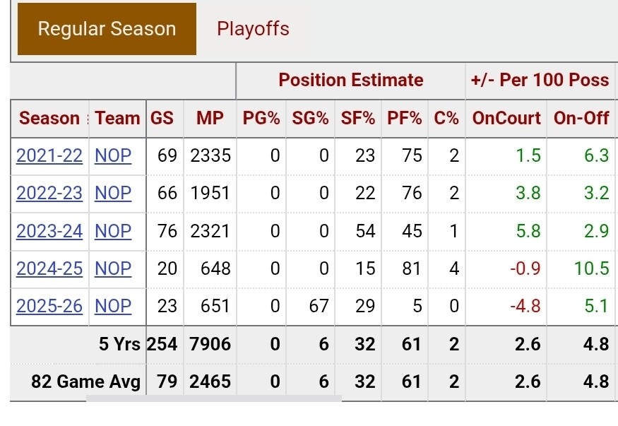Screen dimensions: 618x426
Task: Sort by OnCourt column header
Action: [506, 118]
